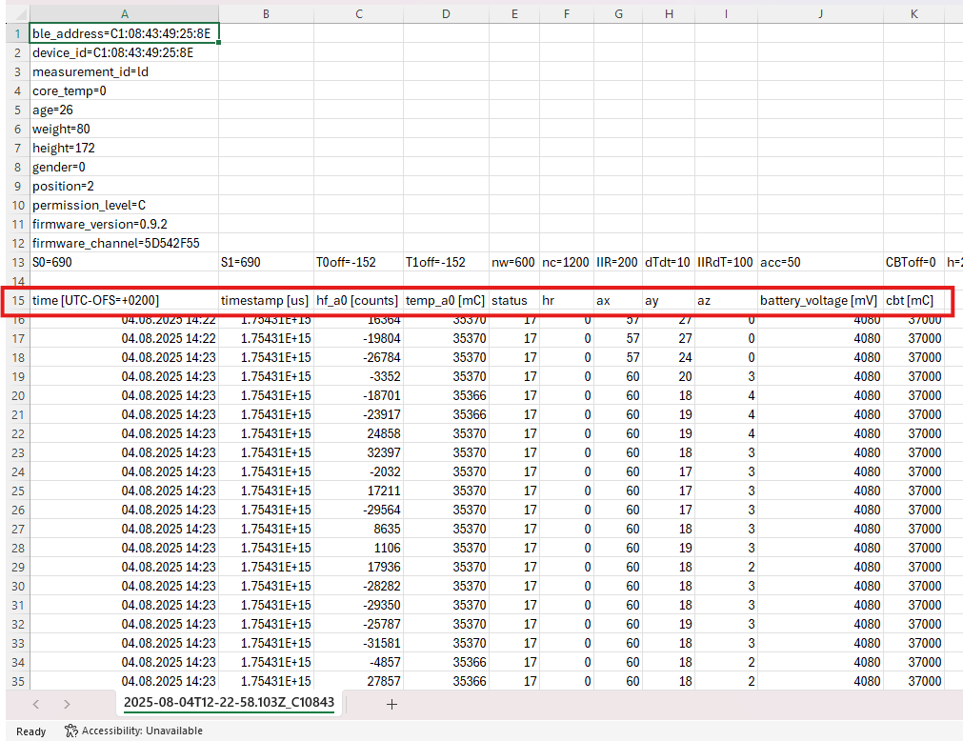The height and width of the screenshot is (741, 963).
Task: Select column H header
Action: click(x=669, y=13)
